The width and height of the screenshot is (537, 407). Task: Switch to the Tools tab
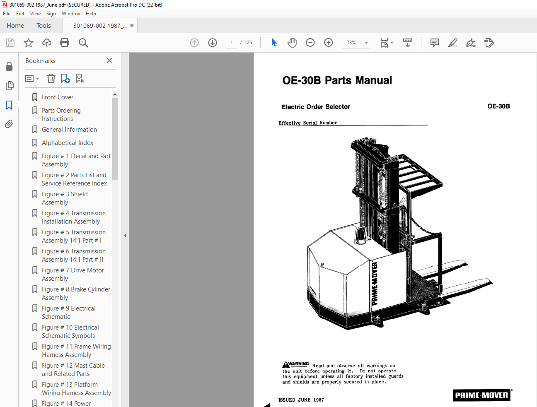(x=44, y=26)
